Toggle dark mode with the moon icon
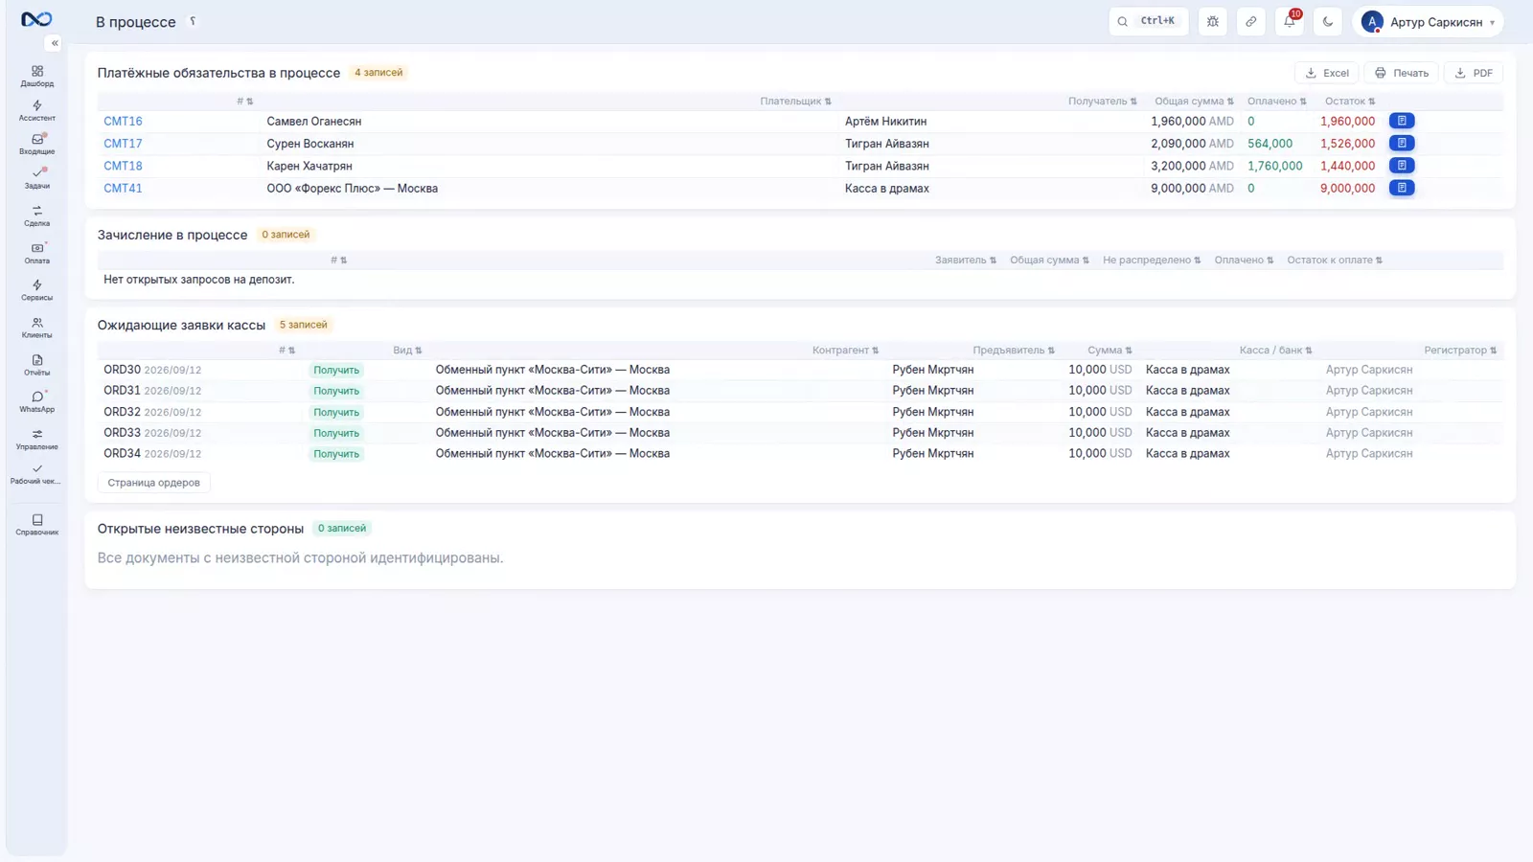1533x862 pixels. pos(1328,21)
